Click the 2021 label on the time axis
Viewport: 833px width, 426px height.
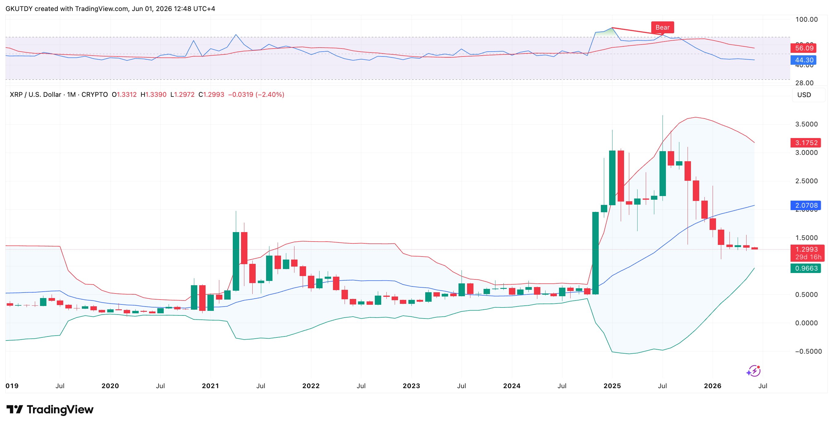pyautogui.click(x=210, y=386)
